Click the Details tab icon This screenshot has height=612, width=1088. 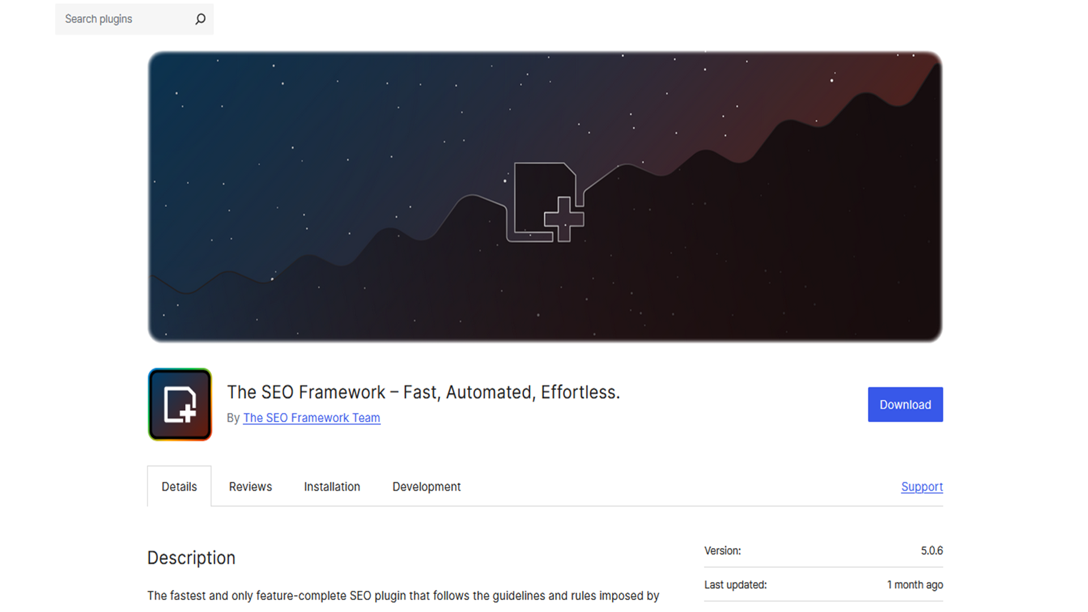pyautogui.click(x=178, y=486)
